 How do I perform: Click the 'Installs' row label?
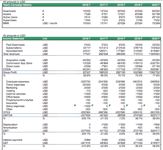pos(7,14)
